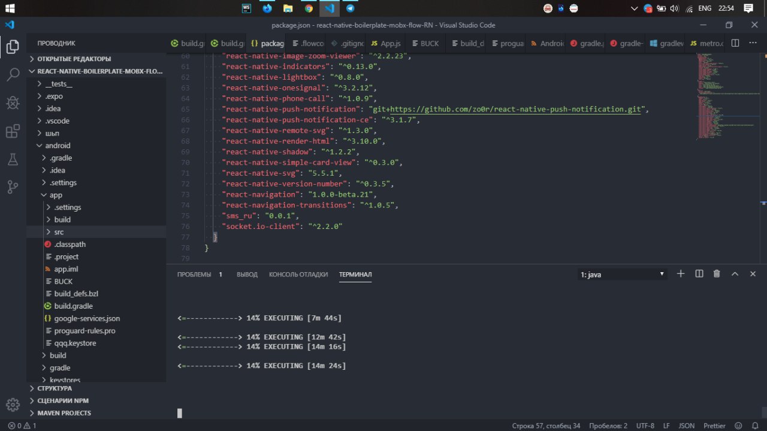Open qqq.keystore in the explorer

pos(96,343)
